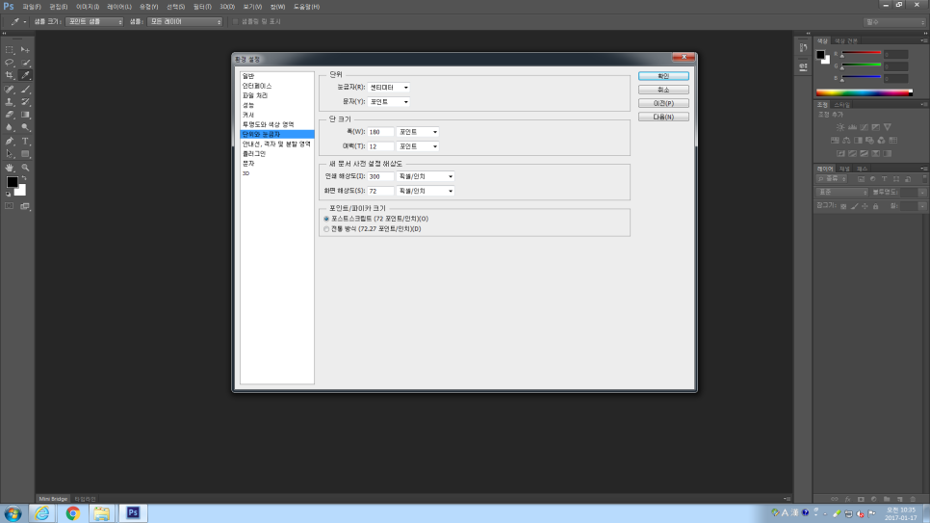Select the Spot Healing Brush tool
Viewport: 930px width, 523px height.
[x=10, y=90]
